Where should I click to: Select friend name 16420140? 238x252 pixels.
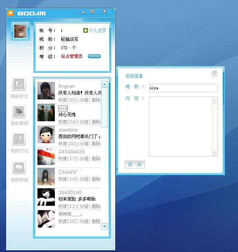pos(70,192)
